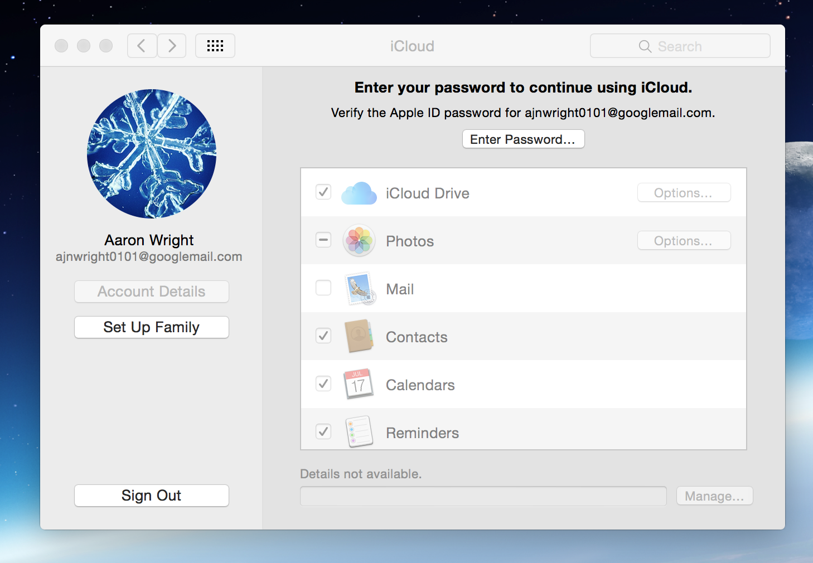Disable the Calendars checkbox
The width and height of the screenshot is (813, 563).
323,384
